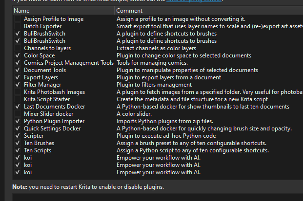Enable the Channels to layers checkbox
This screenshot has height=201, width=303.
[x=18, y=48]
